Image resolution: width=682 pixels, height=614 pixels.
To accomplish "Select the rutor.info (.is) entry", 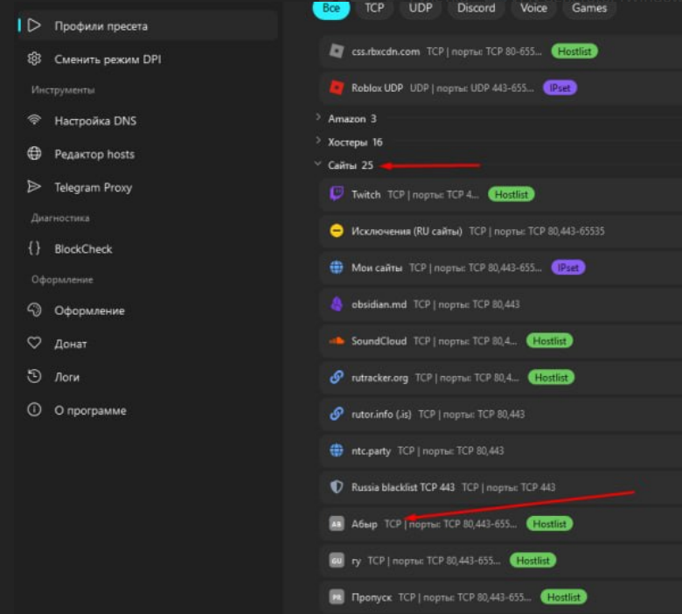I will coord(501,414).
